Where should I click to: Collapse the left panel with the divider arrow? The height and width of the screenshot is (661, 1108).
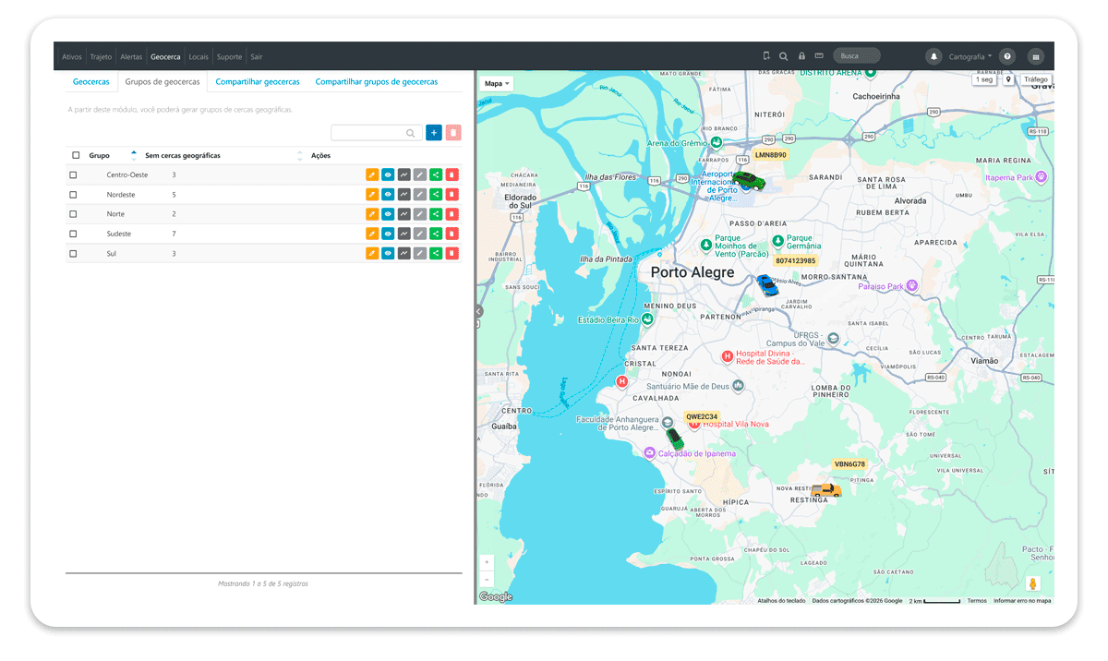pos(477,312)
